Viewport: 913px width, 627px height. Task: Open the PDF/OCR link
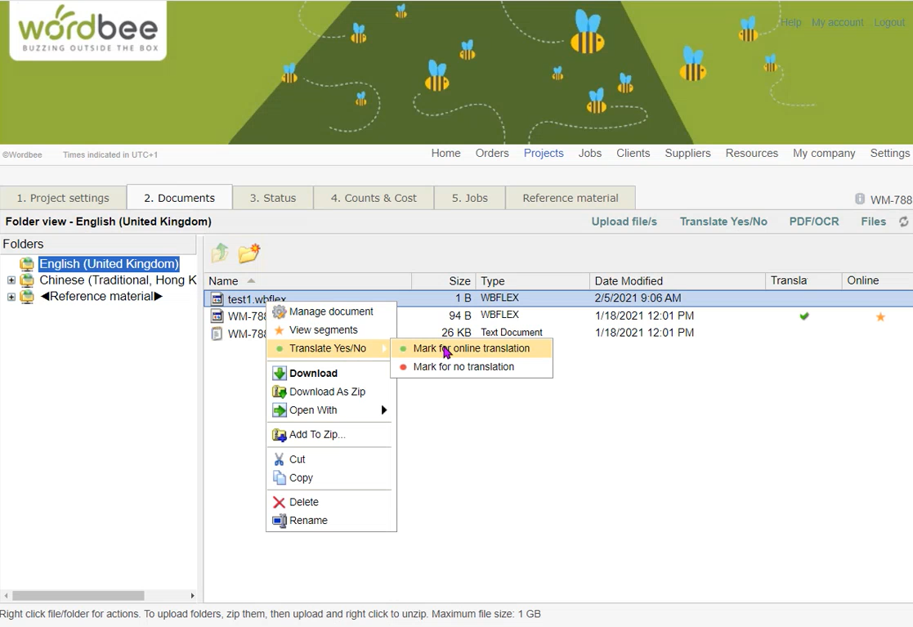pyautogui.click(x=813, y=222)
